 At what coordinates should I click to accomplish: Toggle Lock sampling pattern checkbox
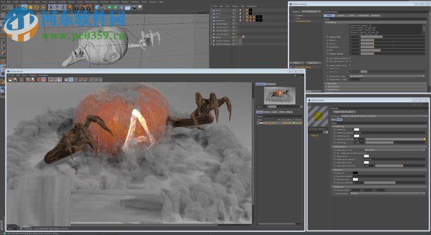click(x=350, y=58)
